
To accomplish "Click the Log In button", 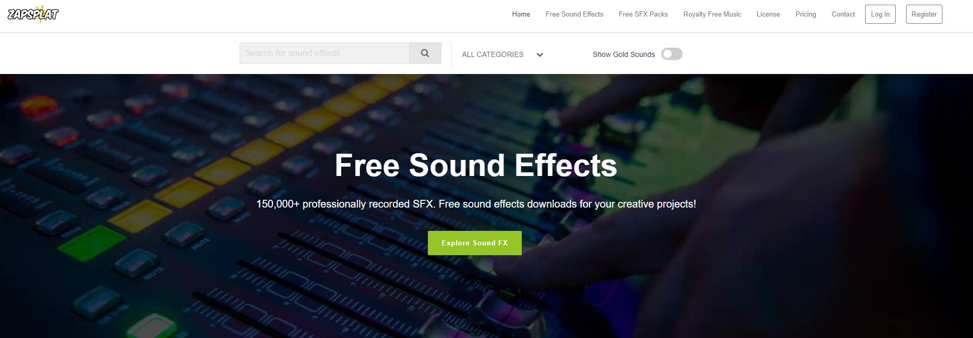I will 880,14.
